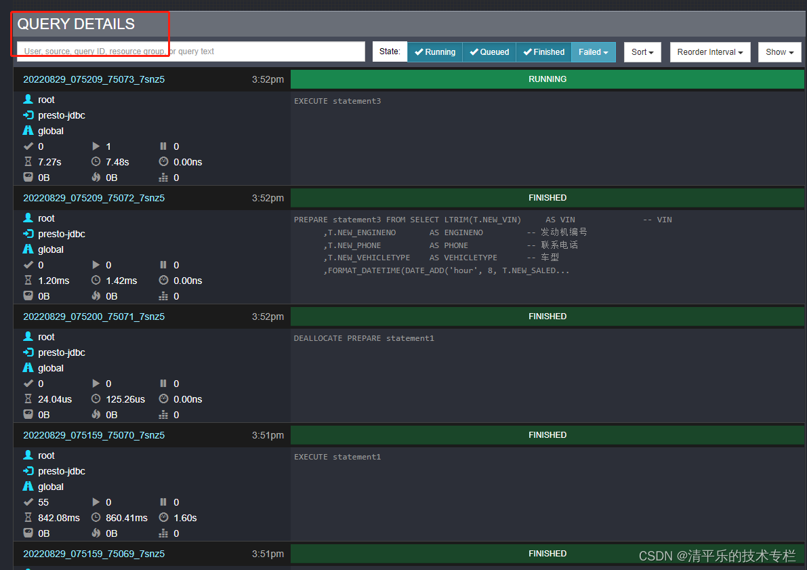
Task: Click checkmark icon next to 55
Action: [28, 502]
